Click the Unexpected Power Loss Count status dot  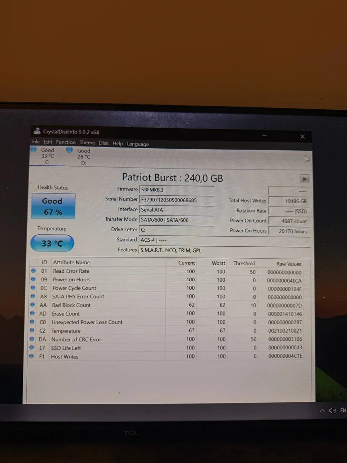pyautogui.click(x=32, y=322)
